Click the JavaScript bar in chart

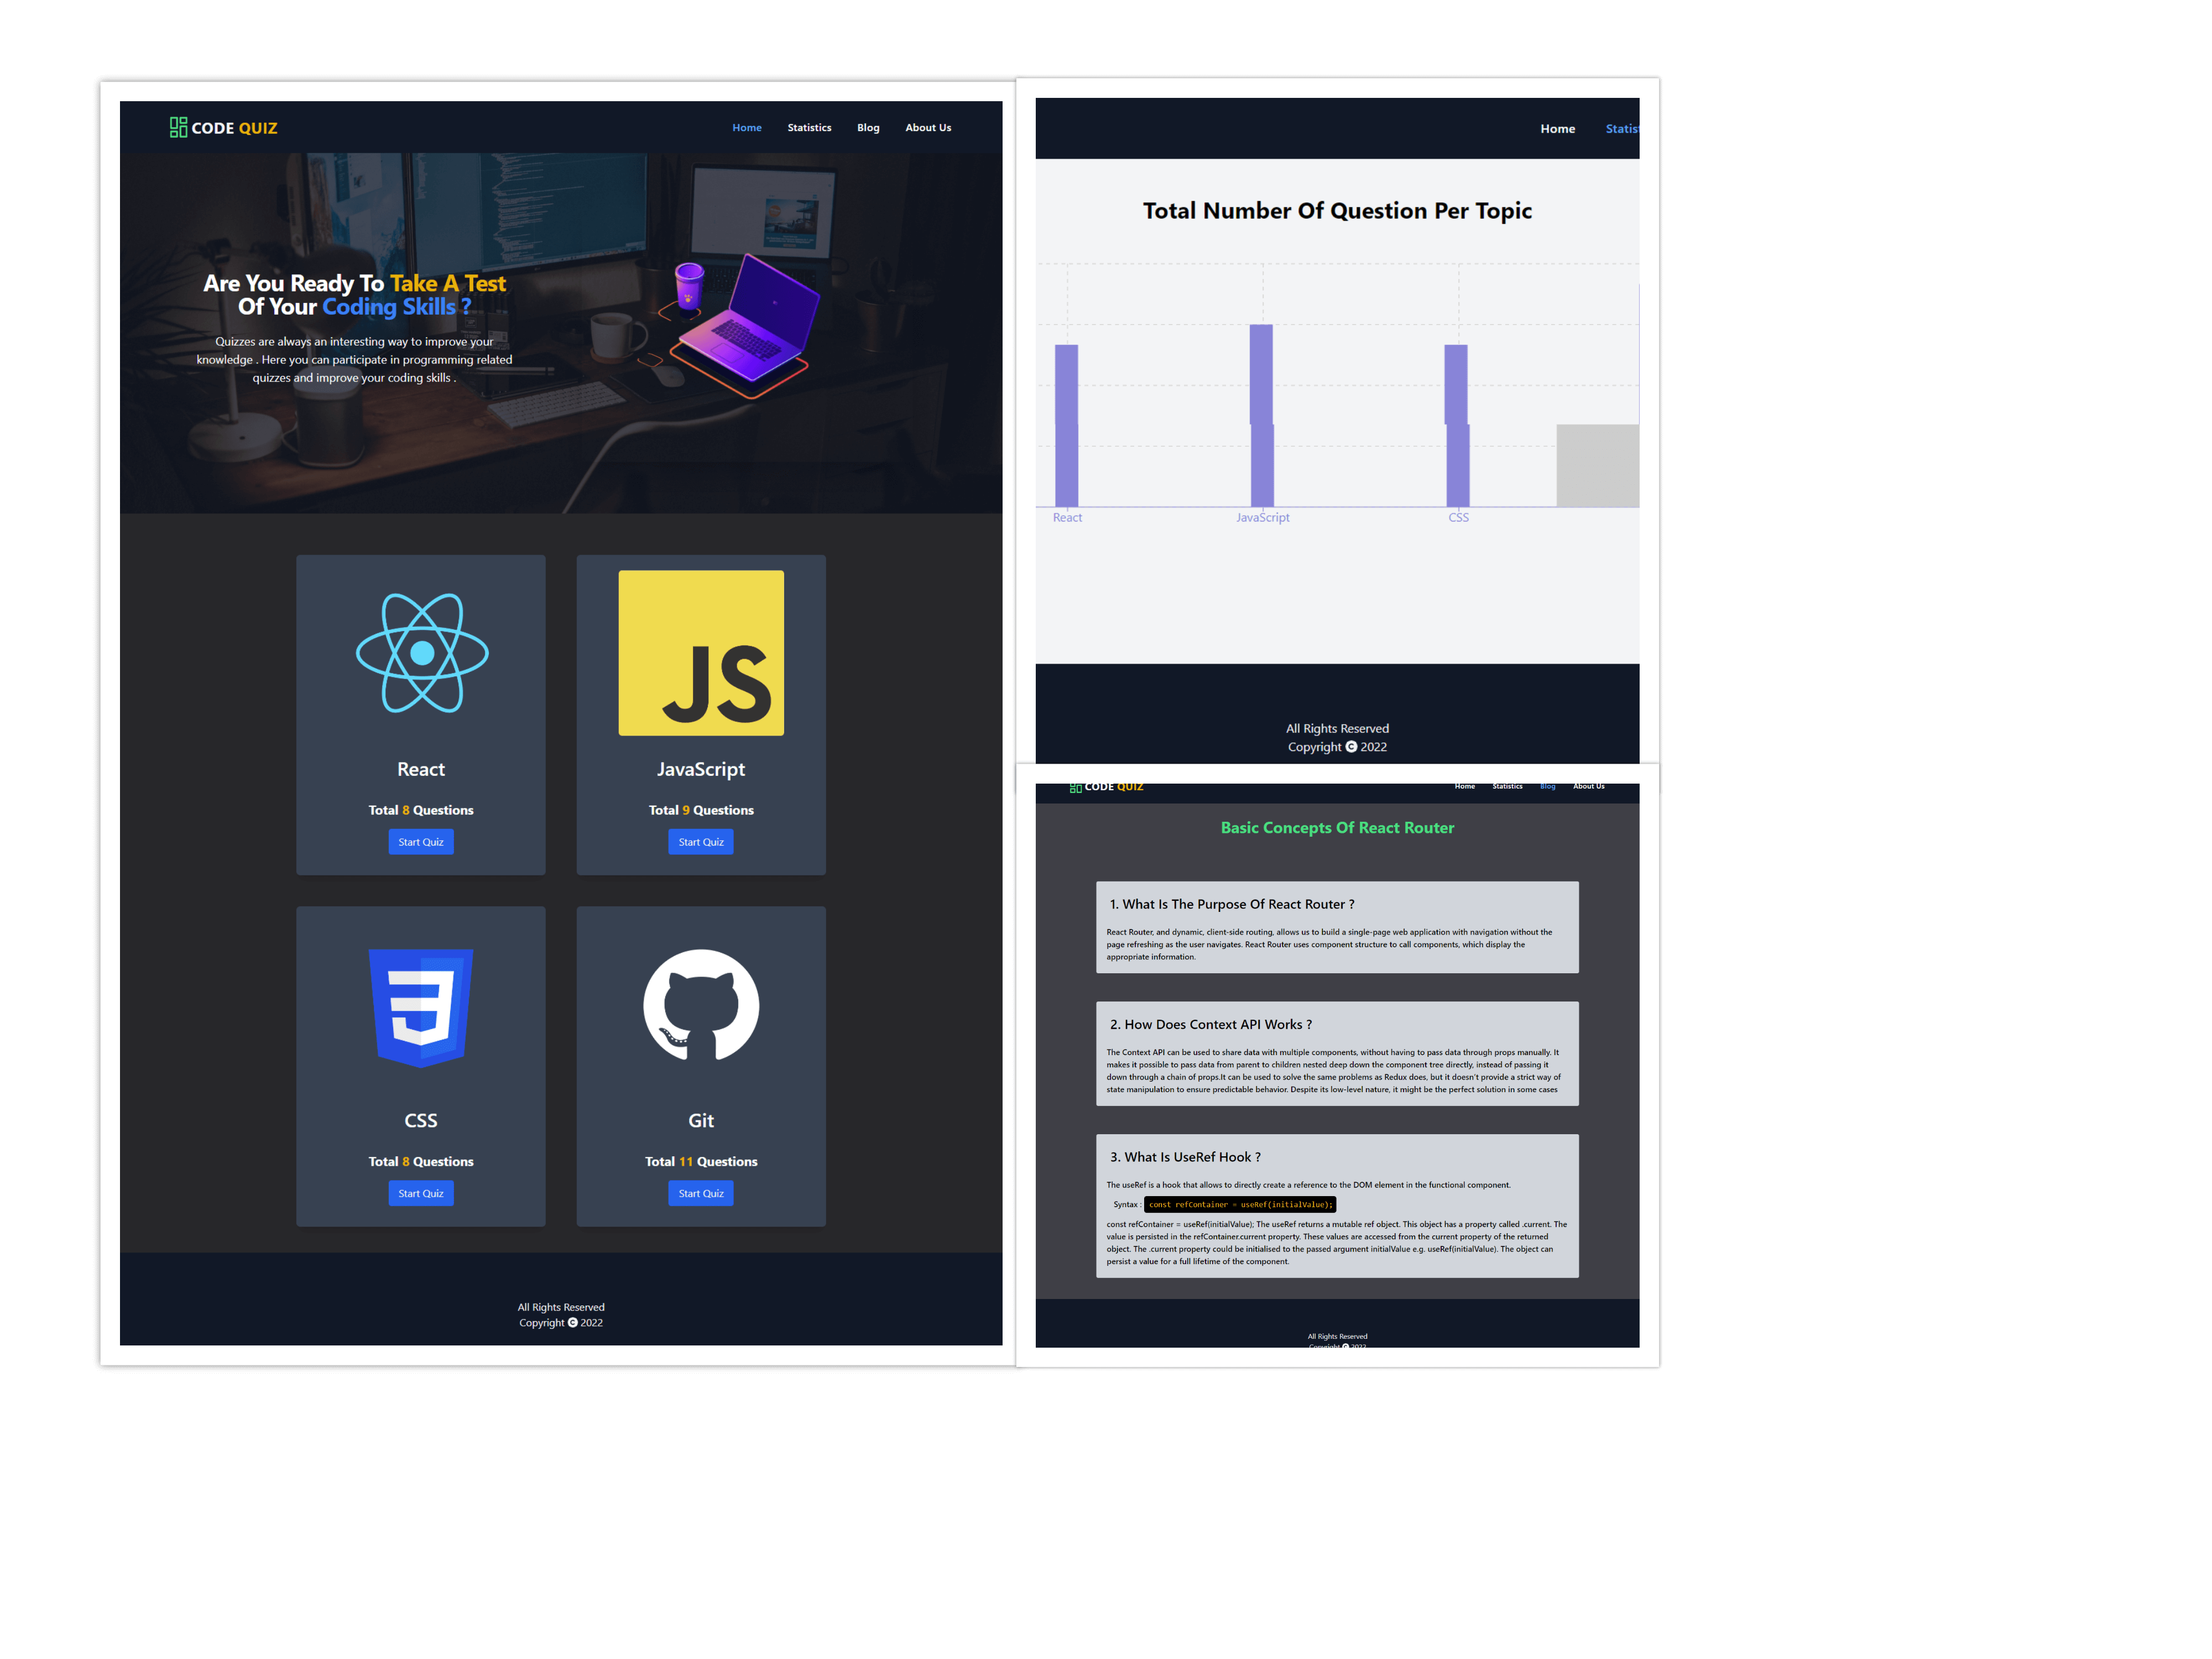click(x=1262, y=415)
